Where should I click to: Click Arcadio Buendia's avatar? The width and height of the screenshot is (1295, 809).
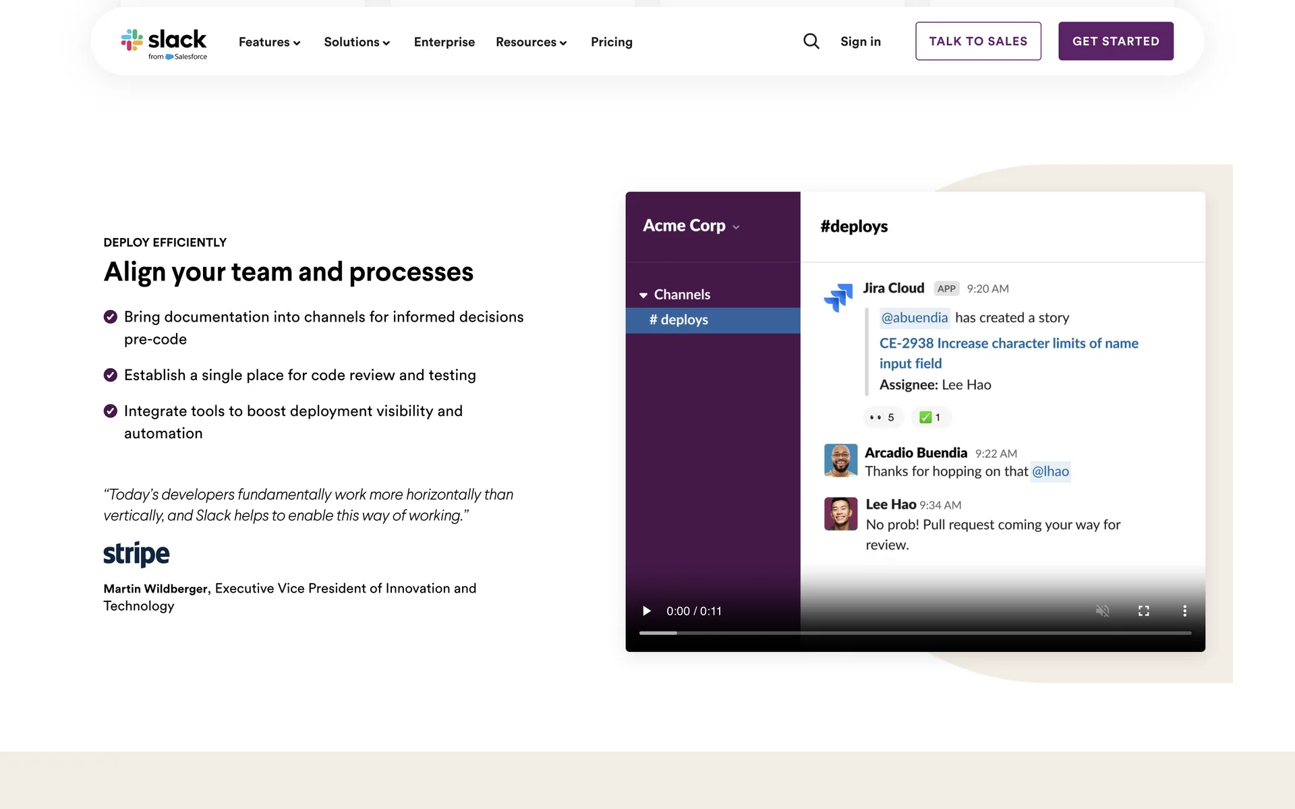pyautogui.click(x=840, y=460)
